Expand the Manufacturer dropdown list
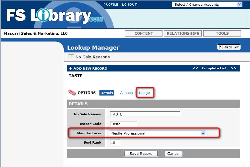The width and height of the screenshot is (250, 167). click(203, 133)
